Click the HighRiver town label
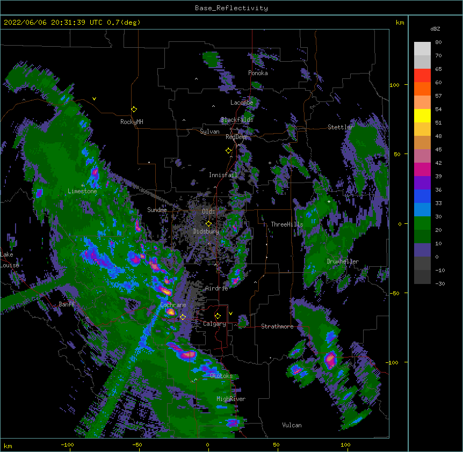Viewport: 463px width, 452px height. [x=231, y=399]
